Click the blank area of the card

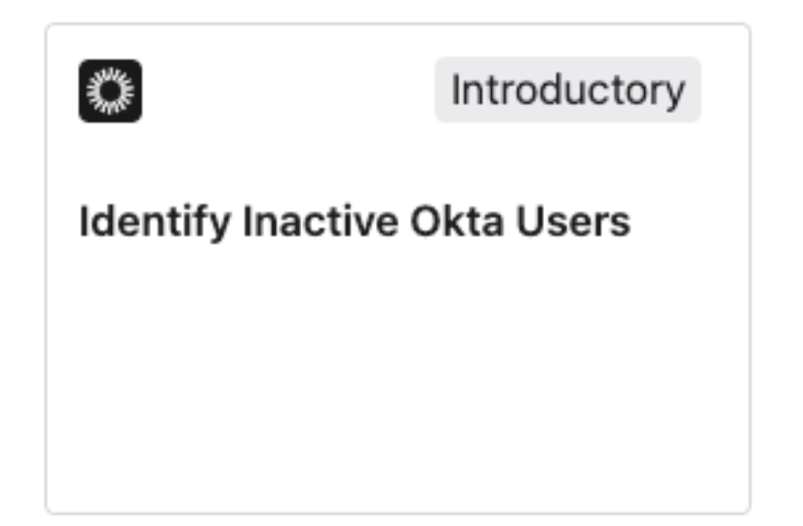pos(398,390)
